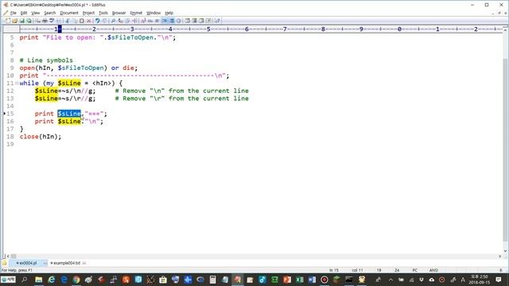This screenshot has width=509, height=286.
Task: Open the Calculator from the taskbar
Action: (212, 280)
